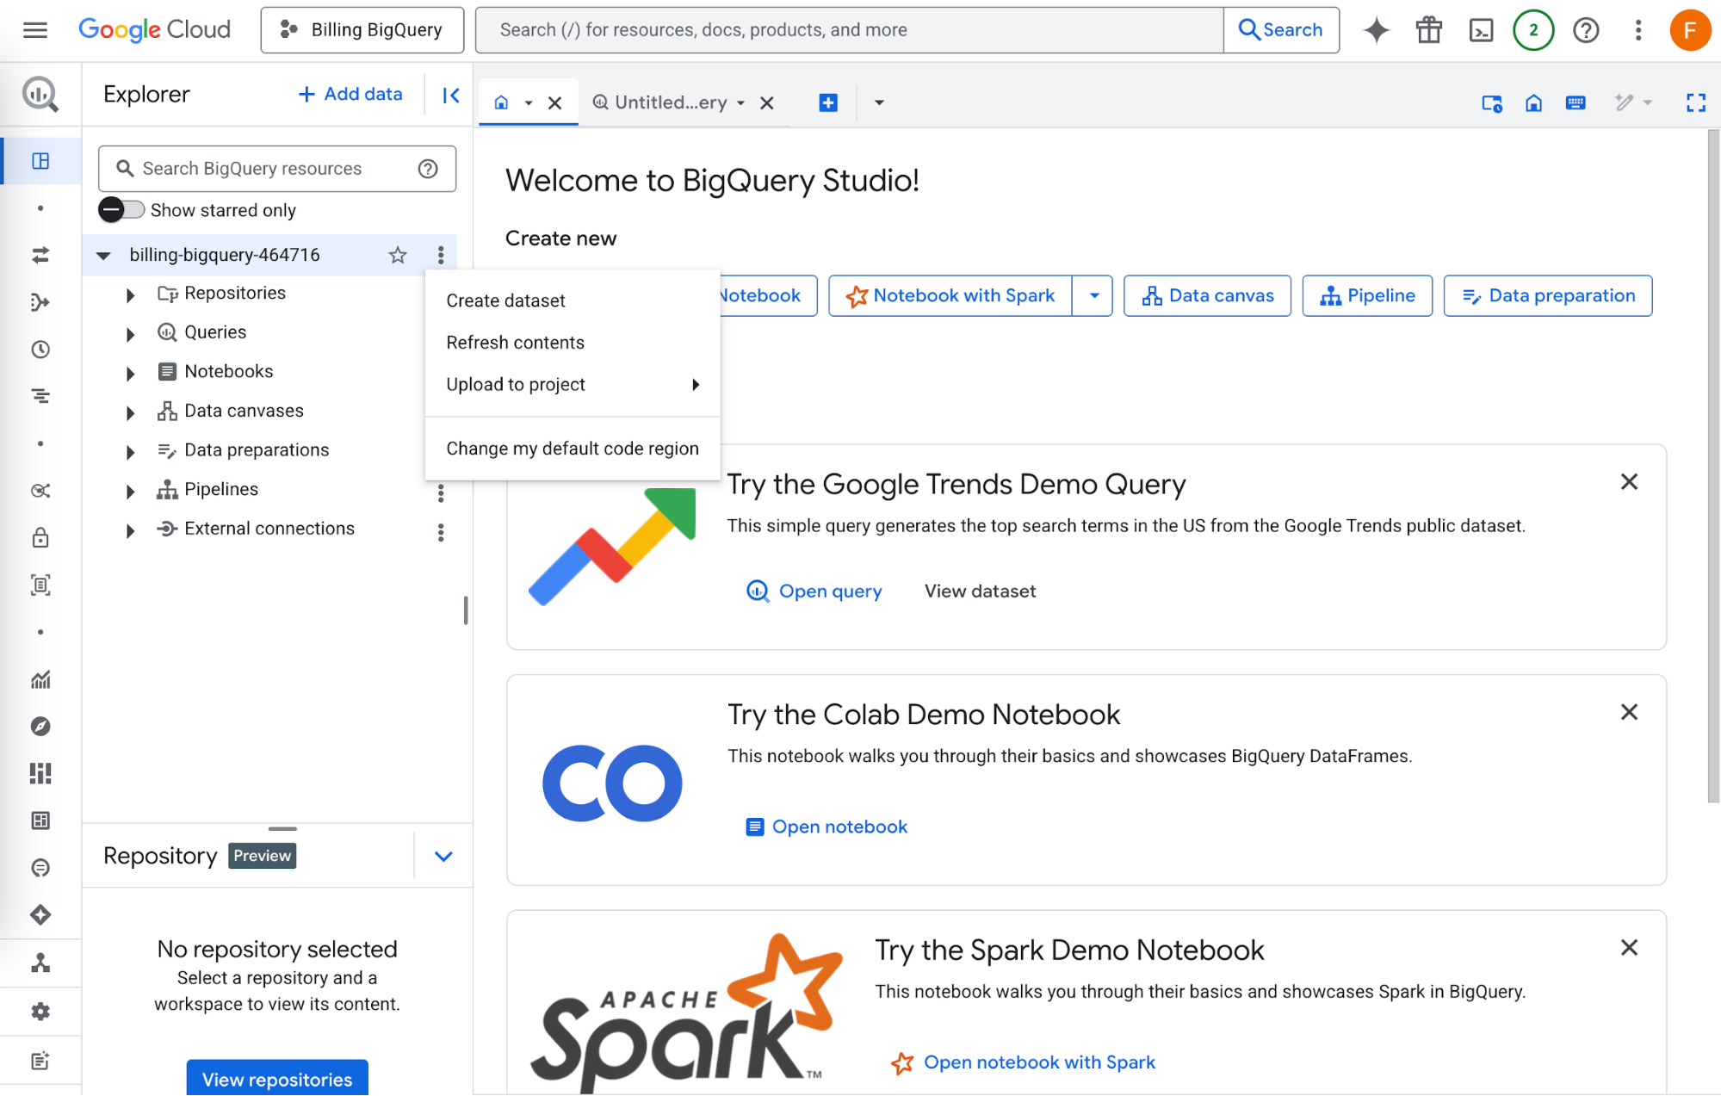Open the free trial gift icon
This screenshot has height=1096, width=1721.
point(1429,30)
